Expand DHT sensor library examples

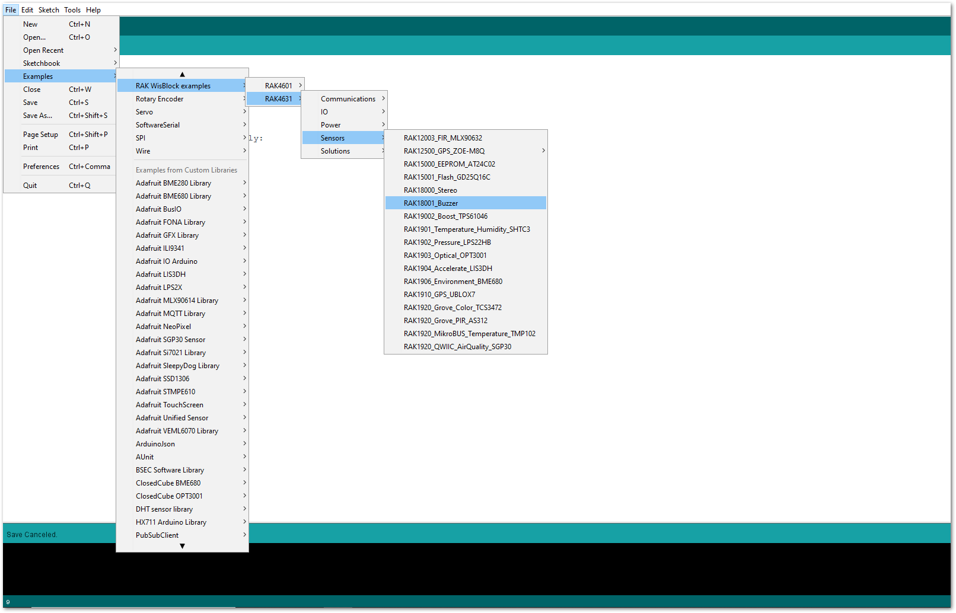[x=182, y=509]
